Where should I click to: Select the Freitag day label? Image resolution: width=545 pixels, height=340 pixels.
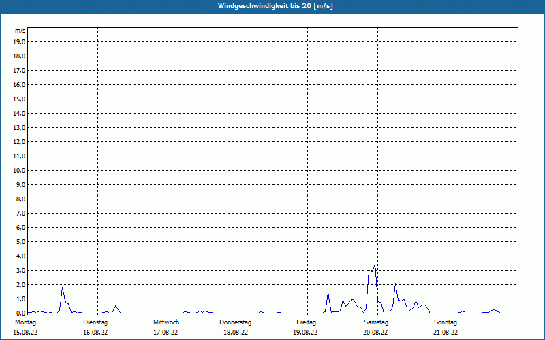point(307,322)
